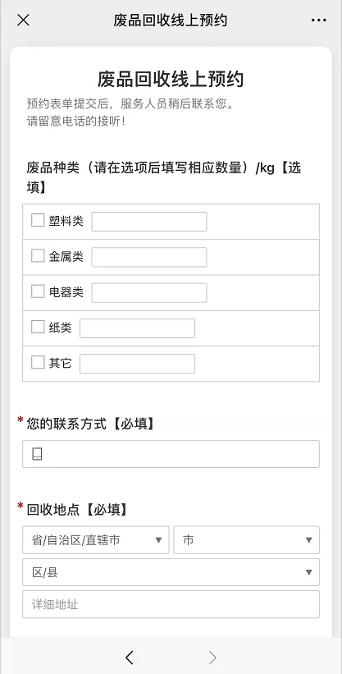Click the 您的联系方式 phone input field
Image resolution: width=342 pixels, height=674 pixels.
(171, 454)
